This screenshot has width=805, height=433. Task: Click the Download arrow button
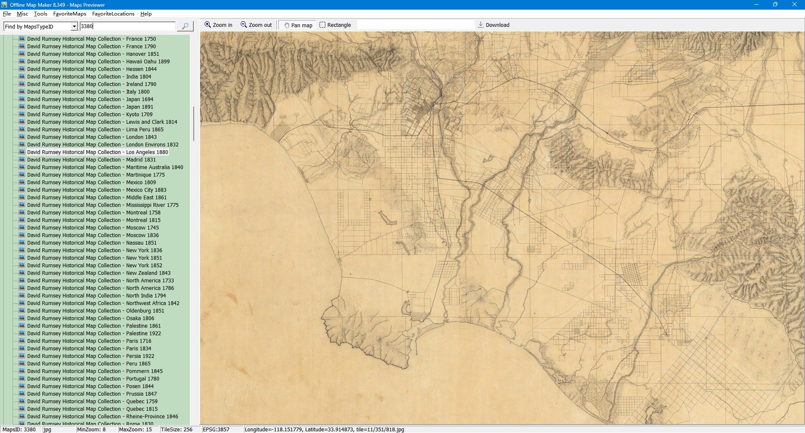(493, 25)
